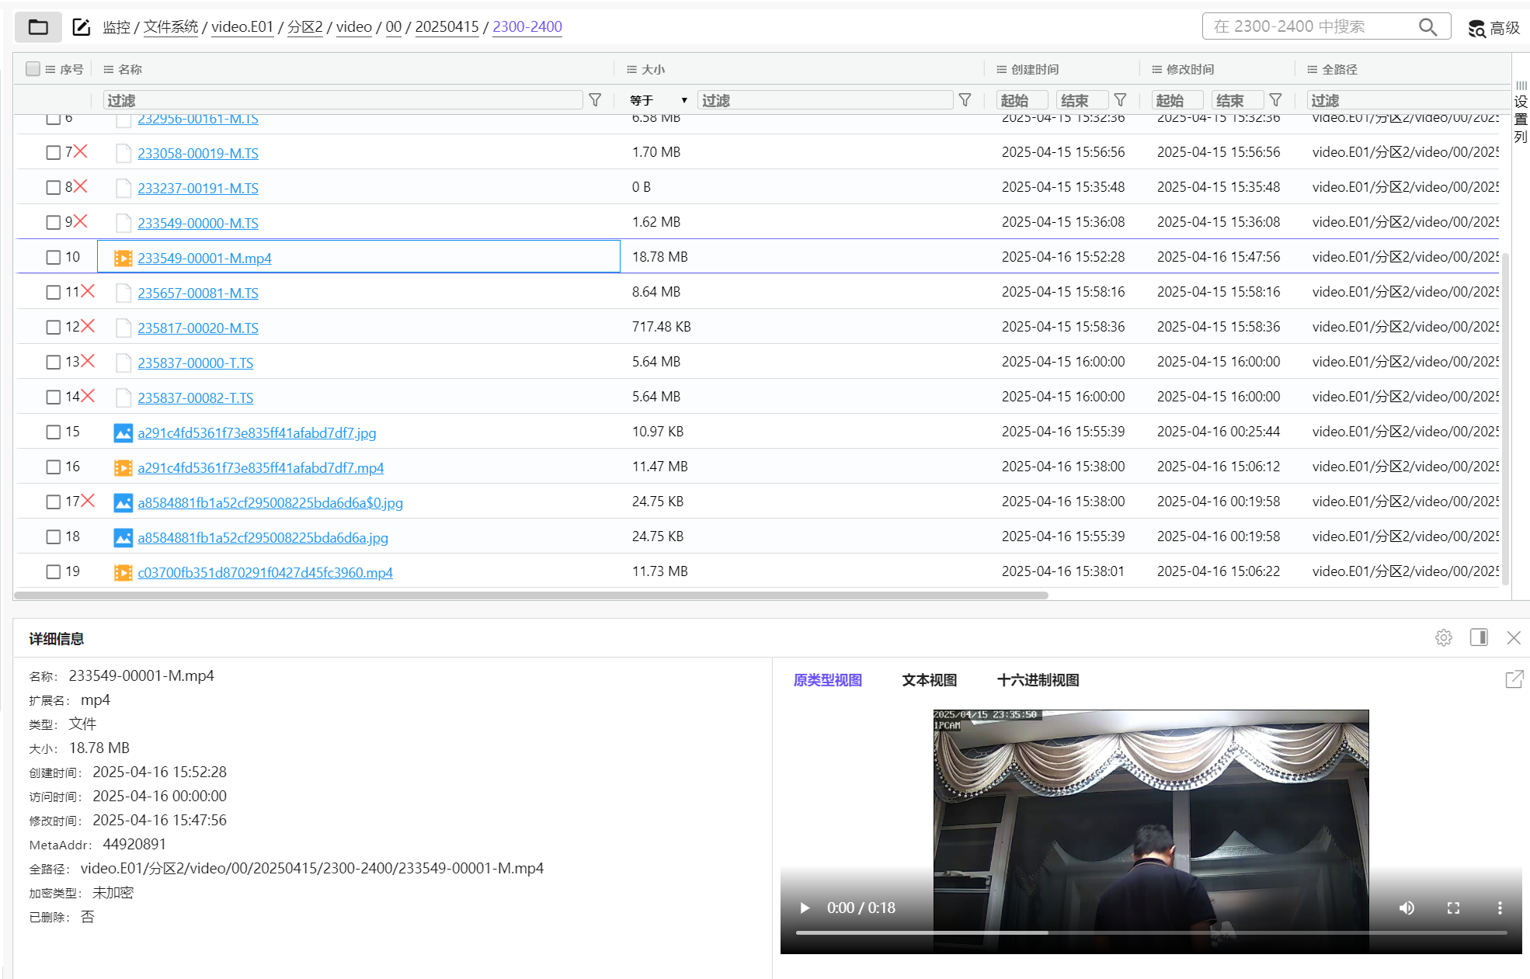1530x979 pixels.
Task: Open detail panel settings gear
Action: pyautogui.click(x=1443, y=637)
